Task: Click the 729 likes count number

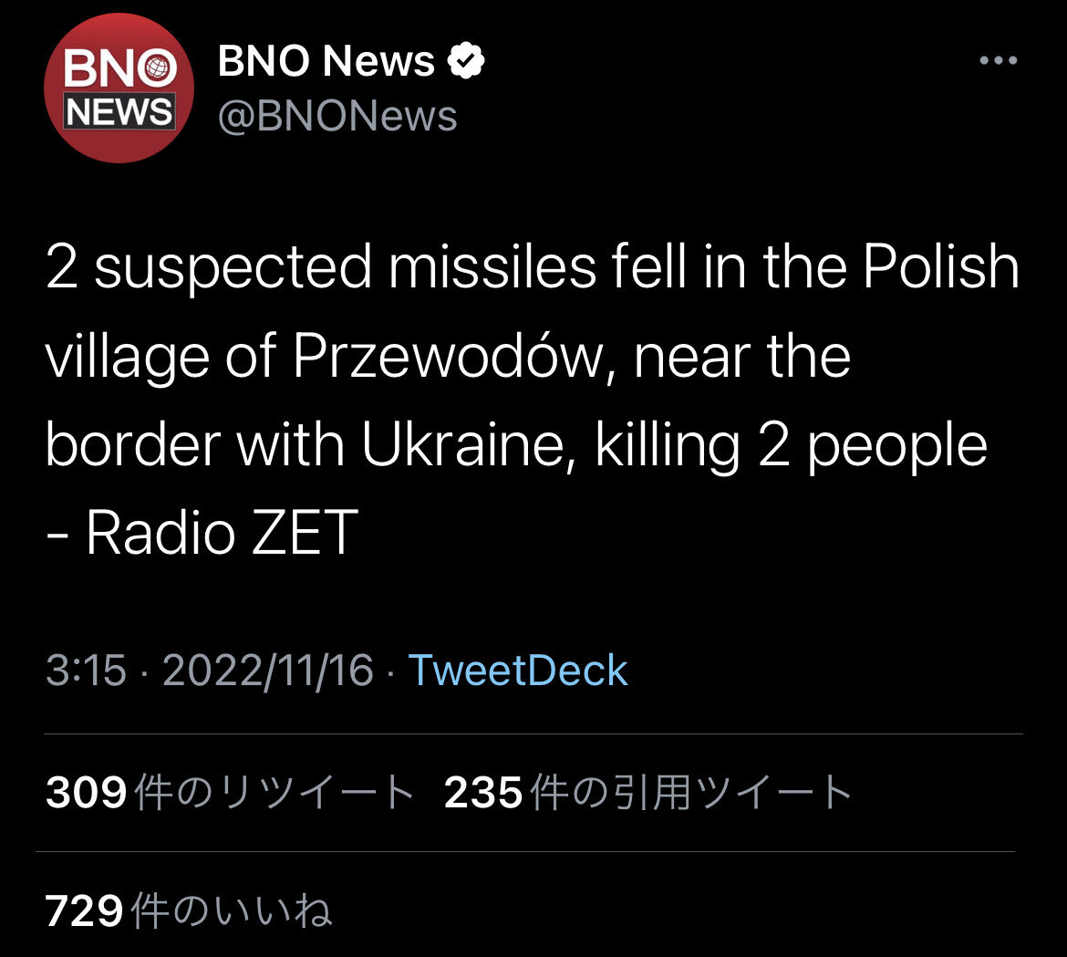Action: (84, 910)
